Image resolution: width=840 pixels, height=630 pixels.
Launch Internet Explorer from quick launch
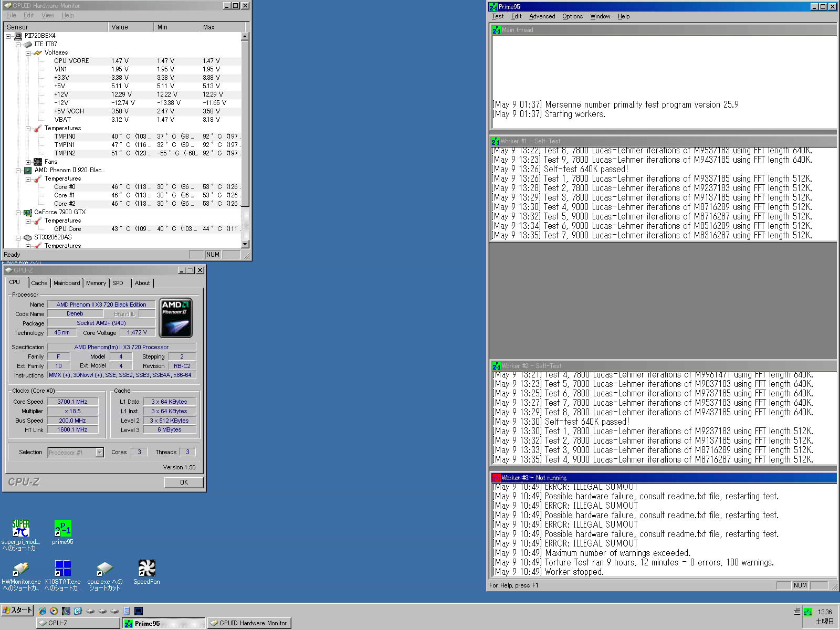click(42, 611)
